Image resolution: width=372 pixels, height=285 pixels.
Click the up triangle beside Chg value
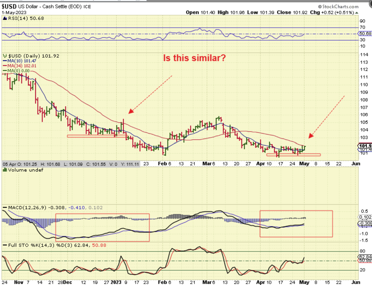[357, 13]
